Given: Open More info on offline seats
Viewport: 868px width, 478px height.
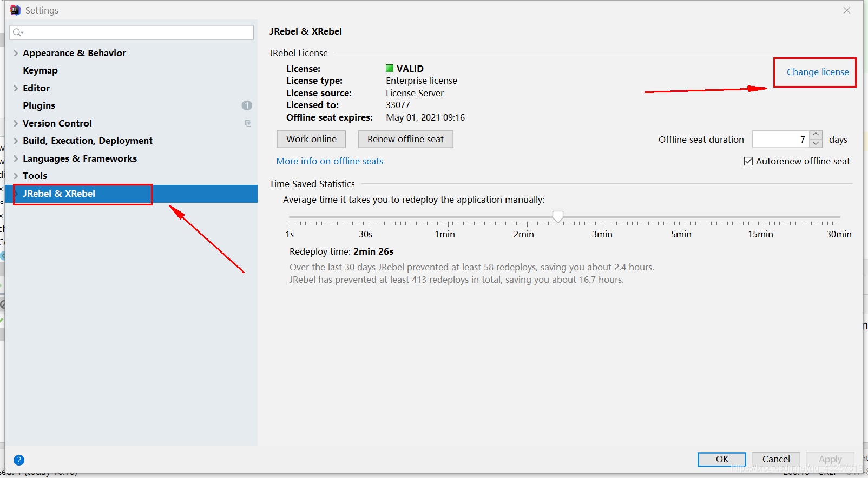Looking at the screenshot, I should click(x=330, y=161).
